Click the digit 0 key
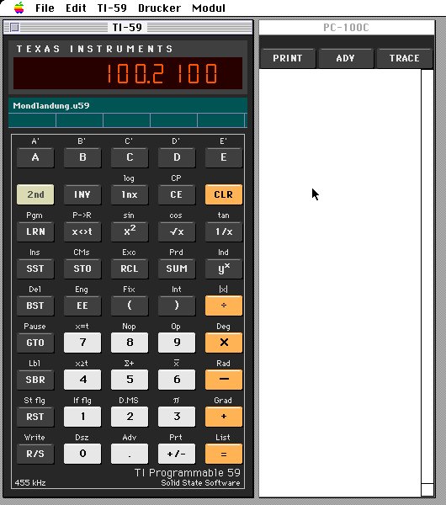 tap(82, 454)
